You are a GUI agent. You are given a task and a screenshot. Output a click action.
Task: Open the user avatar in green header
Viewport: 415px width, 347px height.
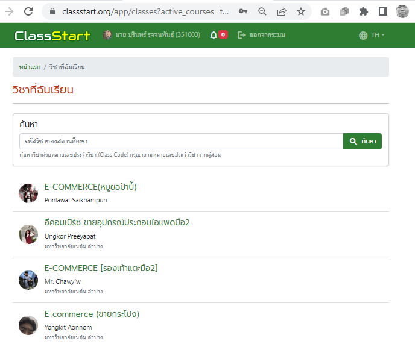(x=107, y=34)
